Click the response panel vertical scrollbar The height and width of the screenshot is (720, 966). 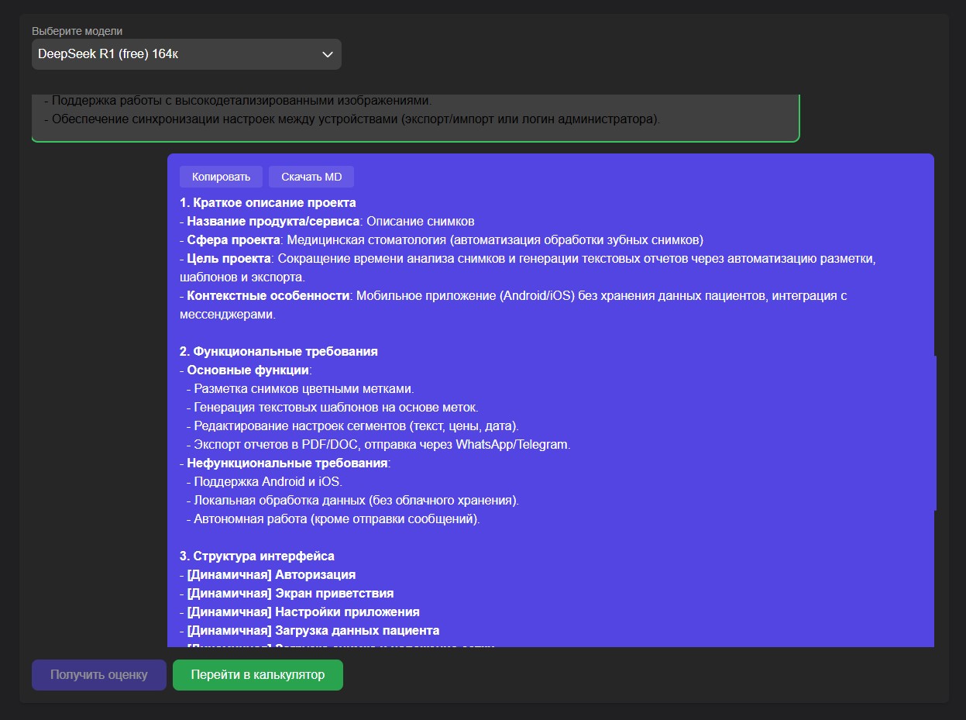point(935,432)
